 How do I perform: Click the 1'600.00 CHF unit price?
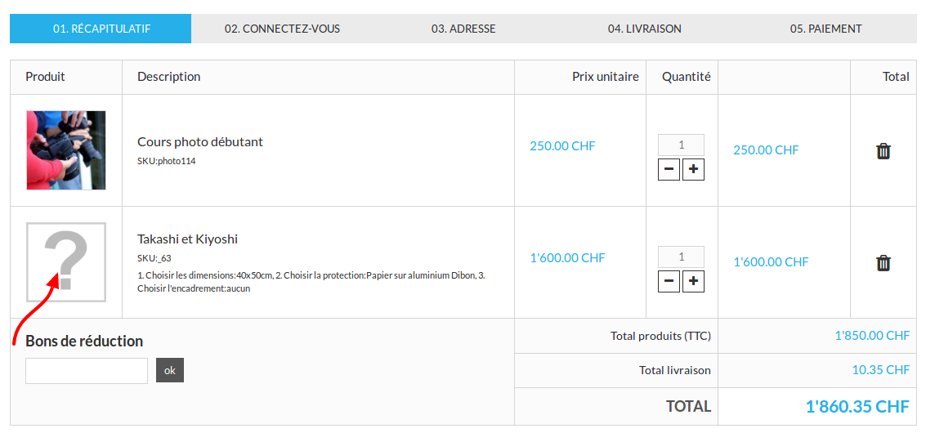(567, 257)
